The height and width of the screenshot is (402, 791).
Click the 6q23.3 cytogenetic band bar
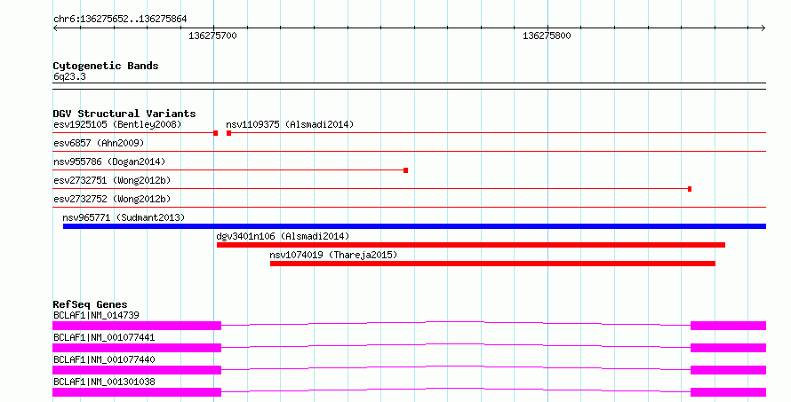coord(409,86)
